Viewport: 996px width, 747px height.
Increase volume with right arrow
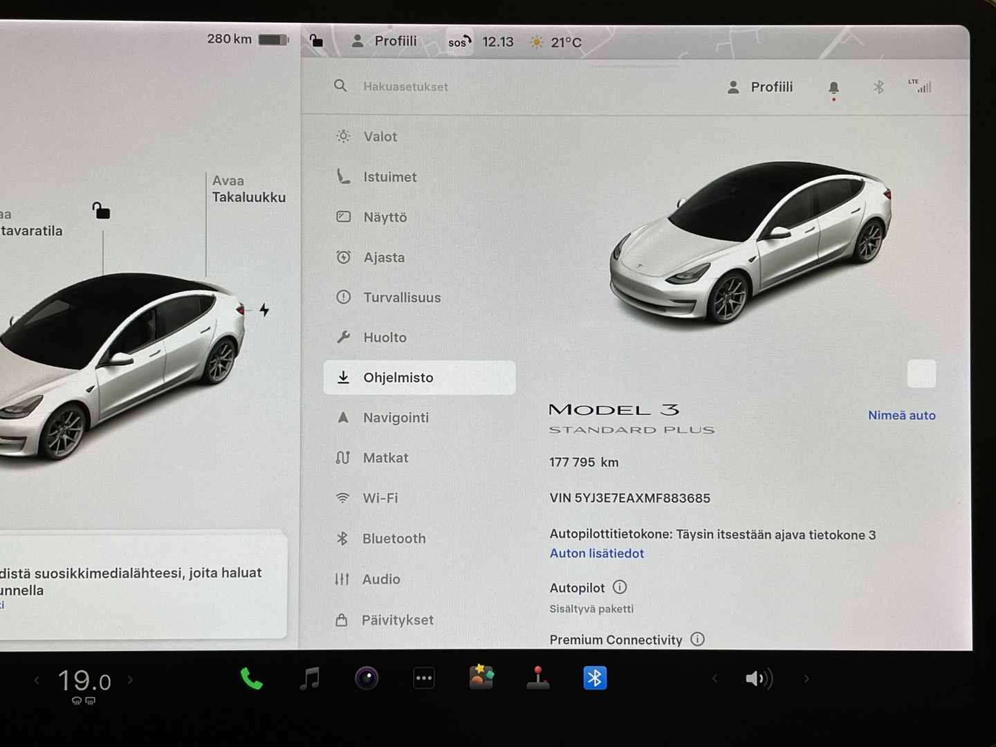(806, 679)
